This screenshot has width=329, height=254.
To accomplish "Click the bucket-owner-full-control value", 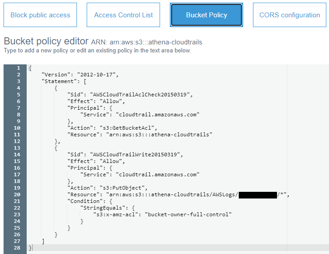I will 188,214.
